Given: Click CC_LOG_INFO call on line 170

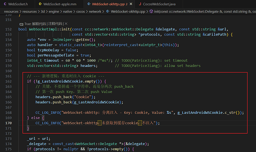Looking at the screenshot, I should (98, 123).
